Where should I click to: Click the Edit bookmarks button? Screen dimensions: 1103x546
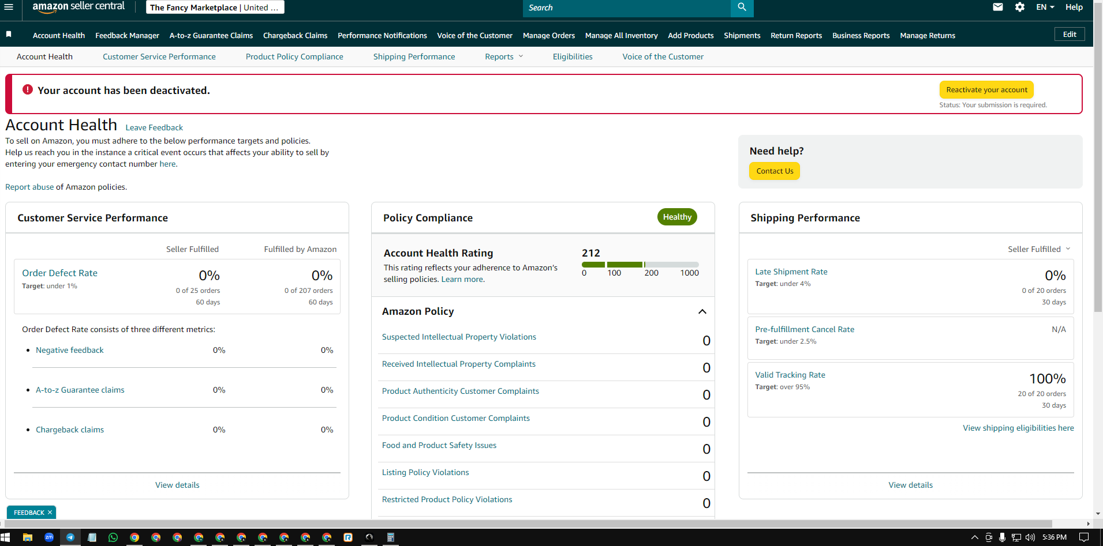point(1070,34)
